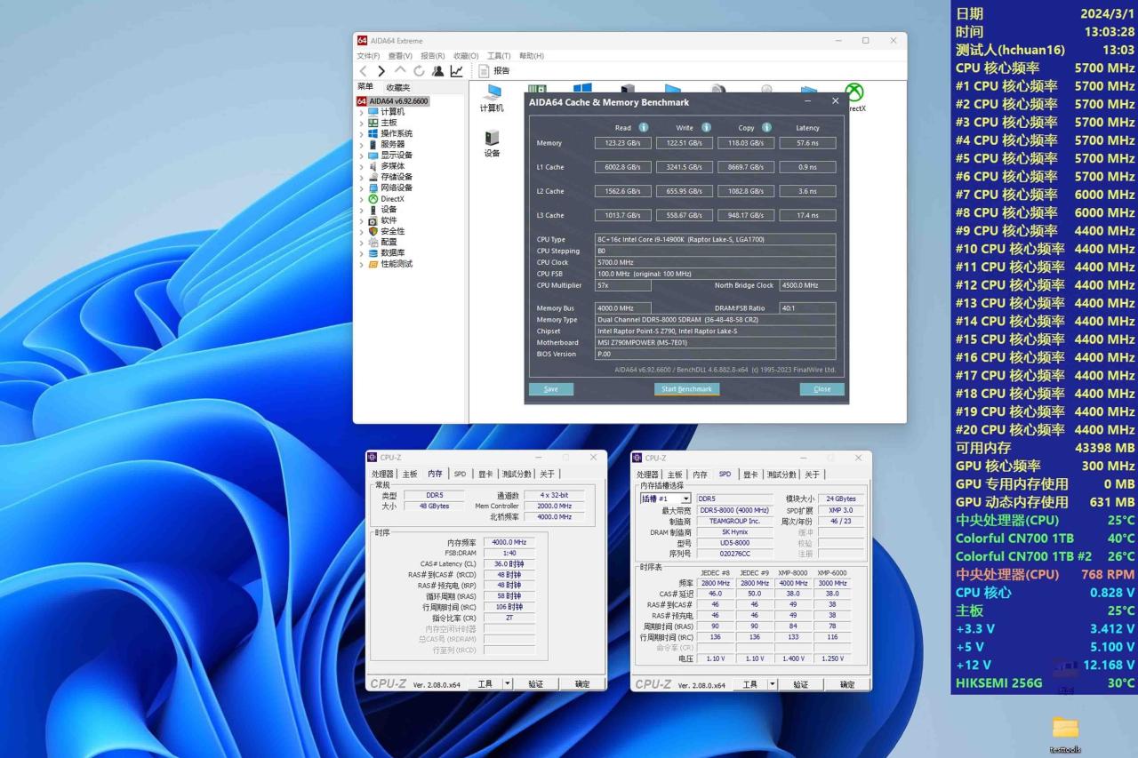Viewport: 1138px width, 758px height.
Task: Expand the 存储设备 tree node chevron
Action: coord(362,177)
